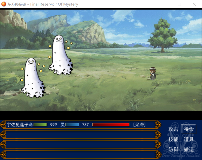Image resolution: width=202 pixels, height=160 pixels.
Task: Click the green 命 HP bar
Action: click(40, 125)
